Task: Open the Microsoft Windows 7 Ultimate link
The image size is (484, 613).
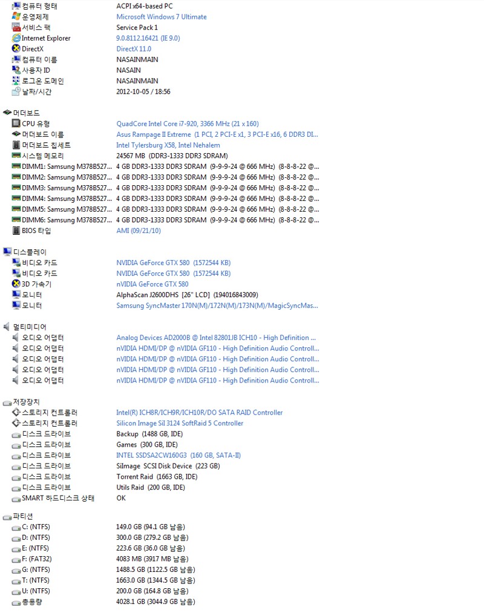Action: [x=162, y=17]
